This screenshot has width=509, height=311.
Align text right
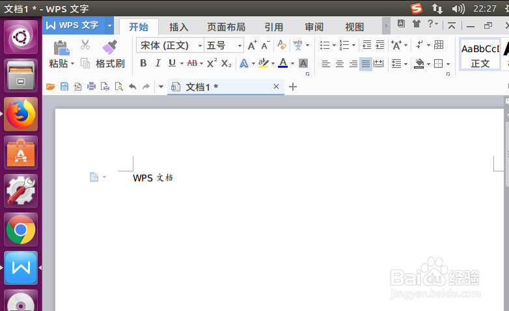[353, 64]
